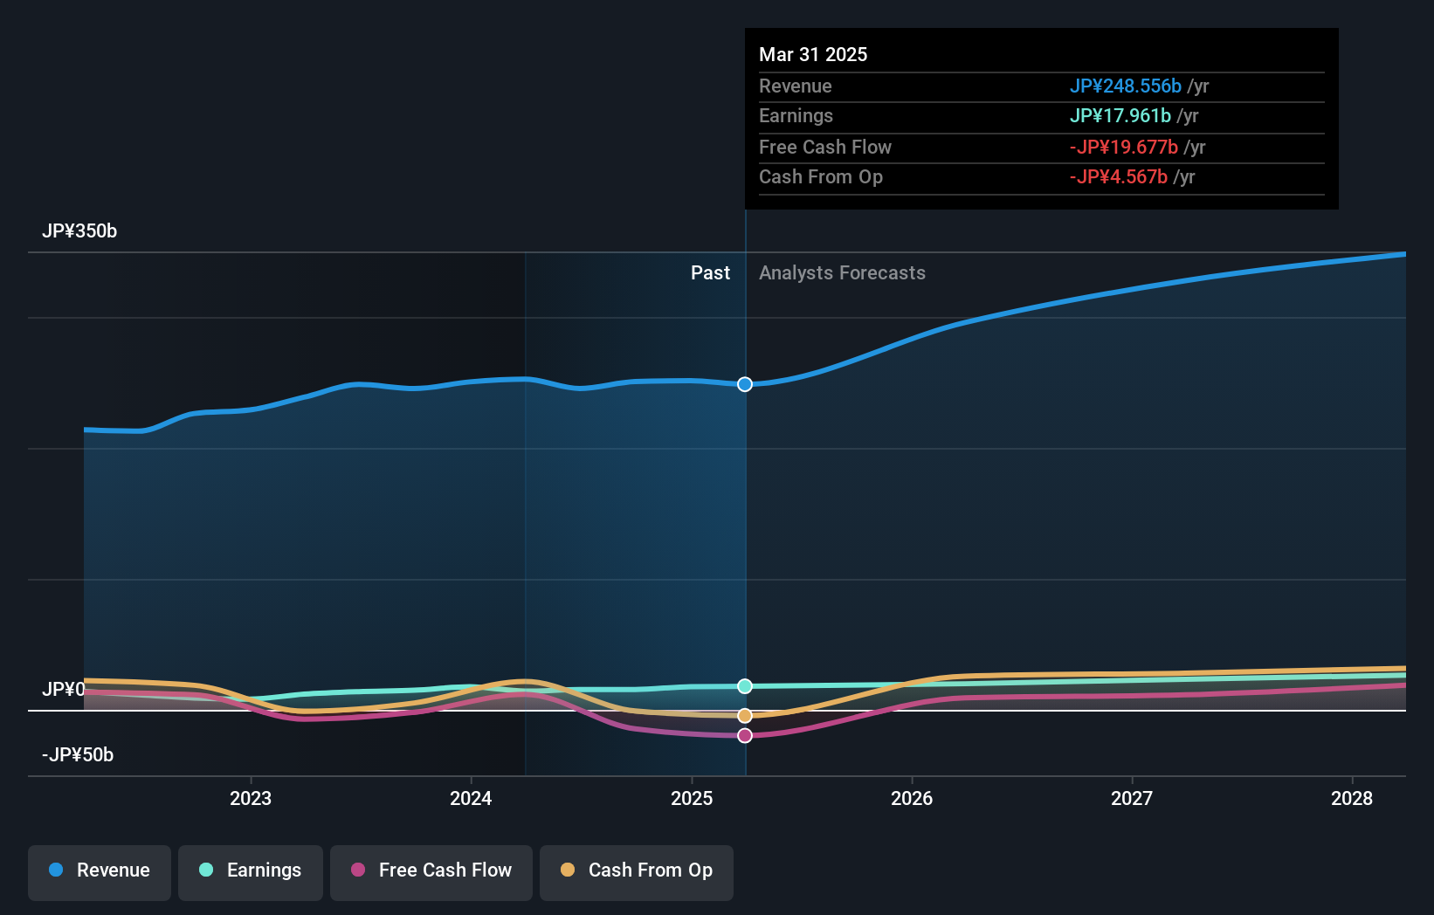This screenshot has height=915, width=1434.
Task: Click the 2028 x-axis label
Action: coord(1352,798)
